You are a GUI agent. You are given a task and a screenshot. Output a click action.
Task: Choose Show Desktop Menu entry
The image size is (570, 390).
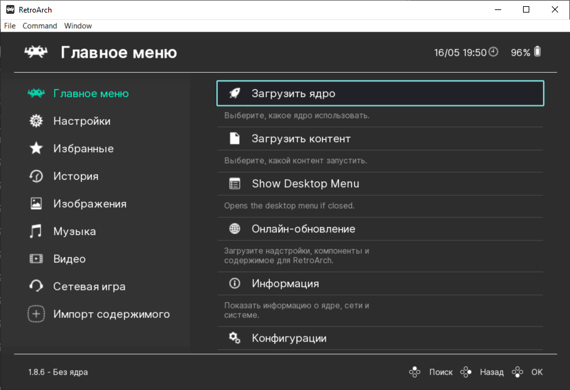tap(380, 184)
